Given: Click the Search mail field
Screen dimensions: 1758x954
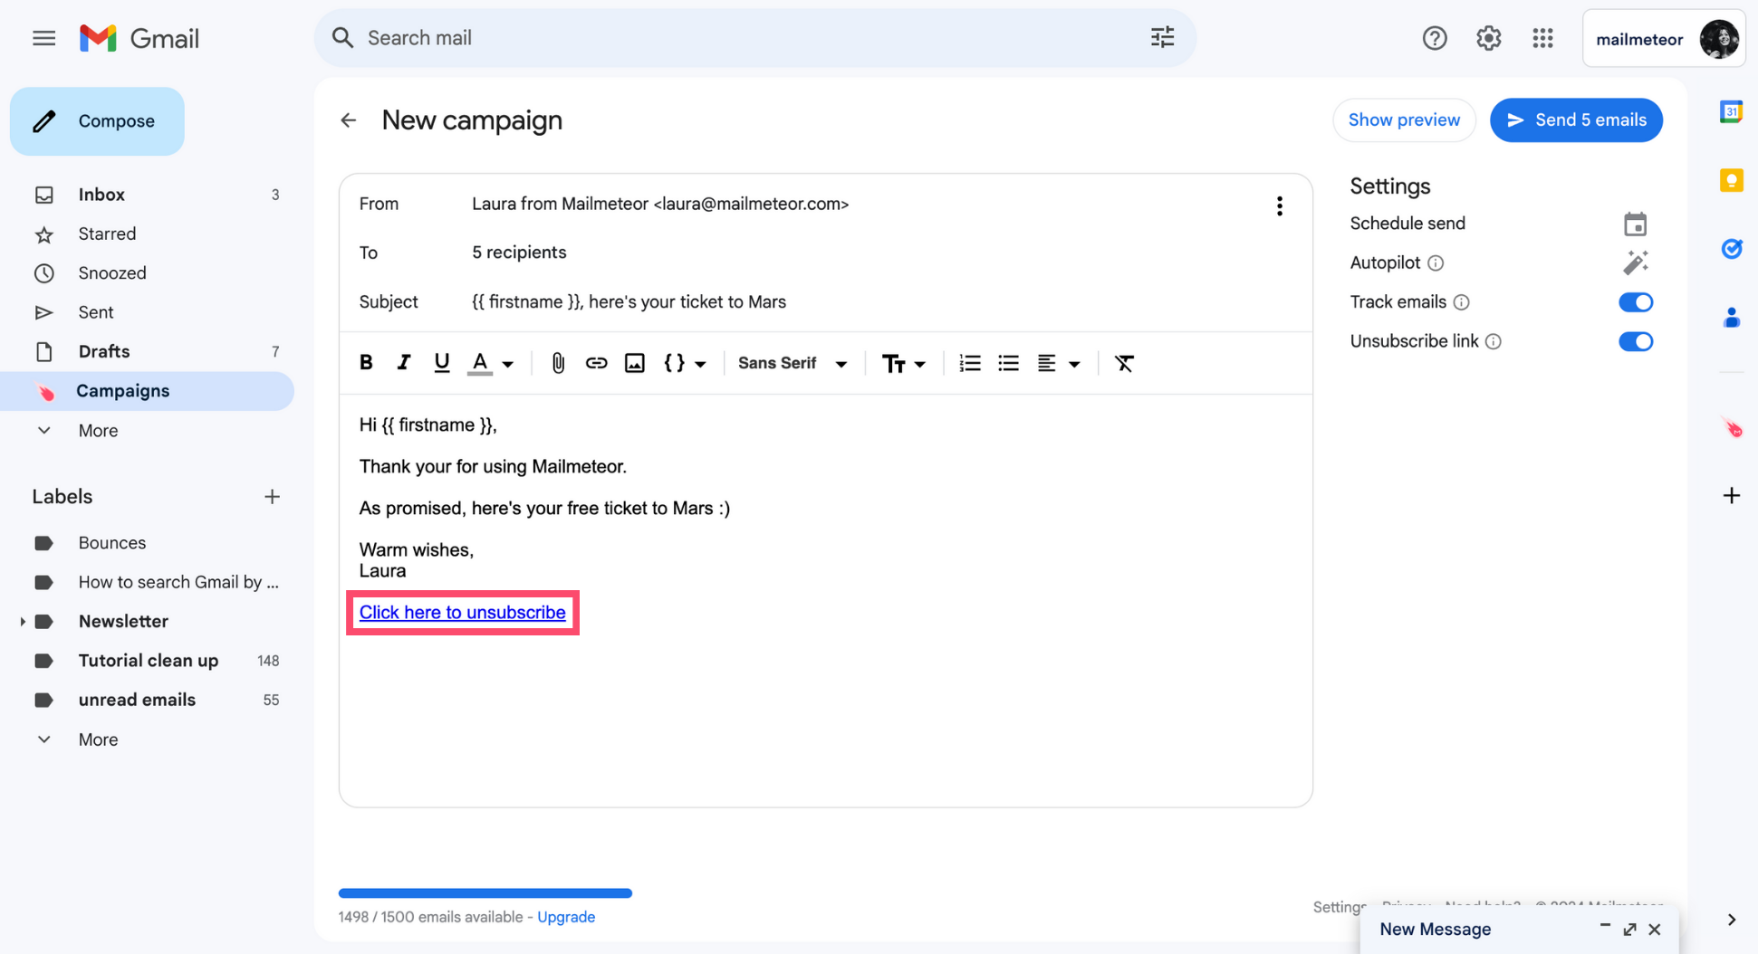Looking at the screenshot, I should point(754,38).
